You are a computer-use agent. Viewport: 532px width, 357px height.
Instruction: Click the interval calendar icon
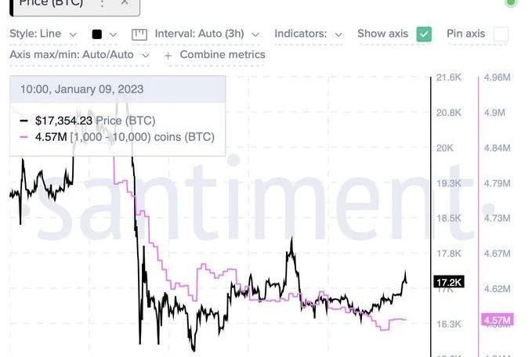[139, 34]
